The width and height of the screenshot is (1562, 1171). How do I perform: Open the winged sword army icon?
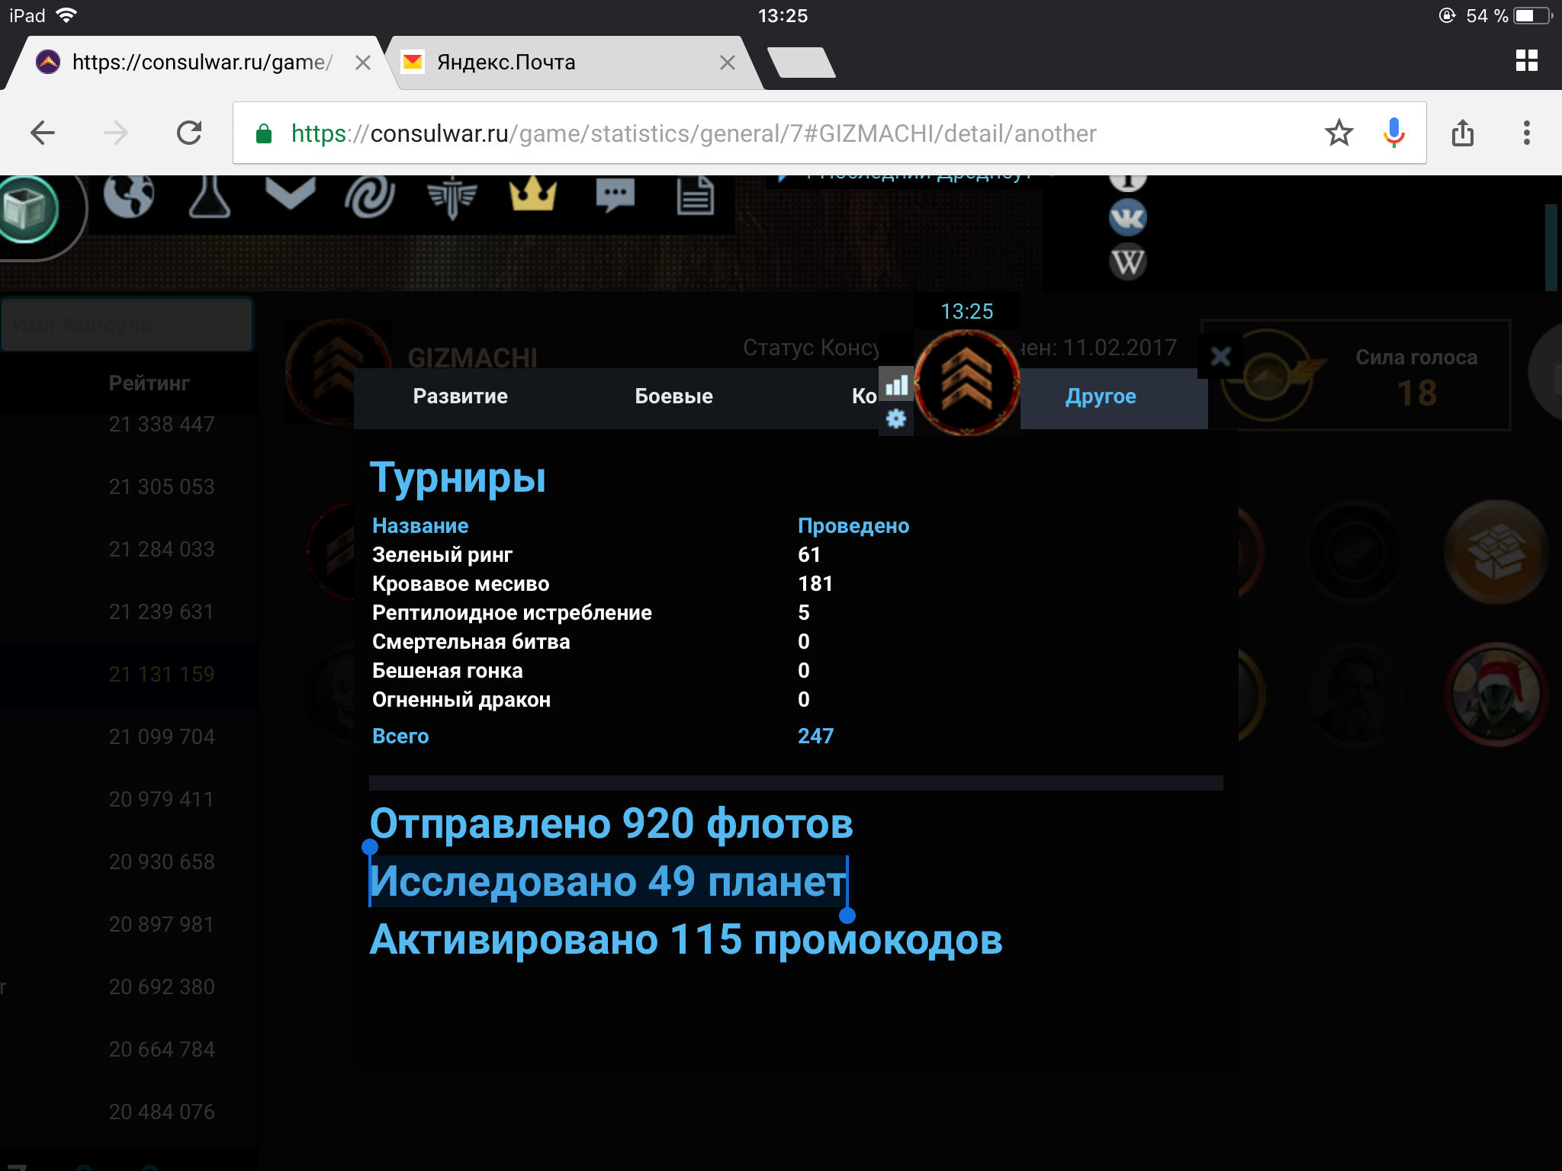tap(452, 196)
